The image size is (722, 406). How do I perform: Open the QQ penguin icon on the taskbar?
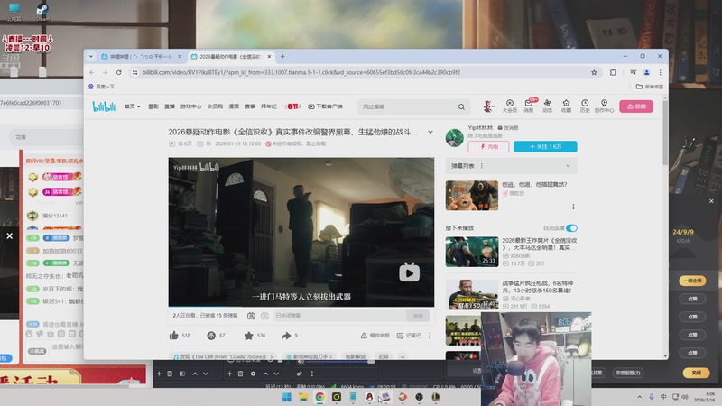pos(369,397)
